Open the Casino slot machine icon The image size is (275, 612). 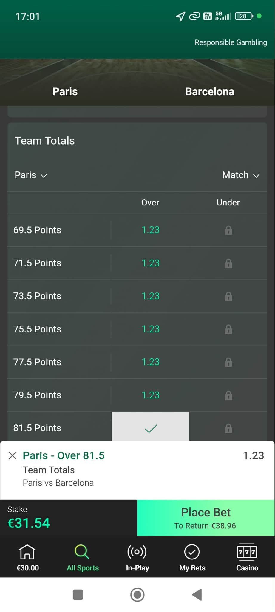pos(247,557)
